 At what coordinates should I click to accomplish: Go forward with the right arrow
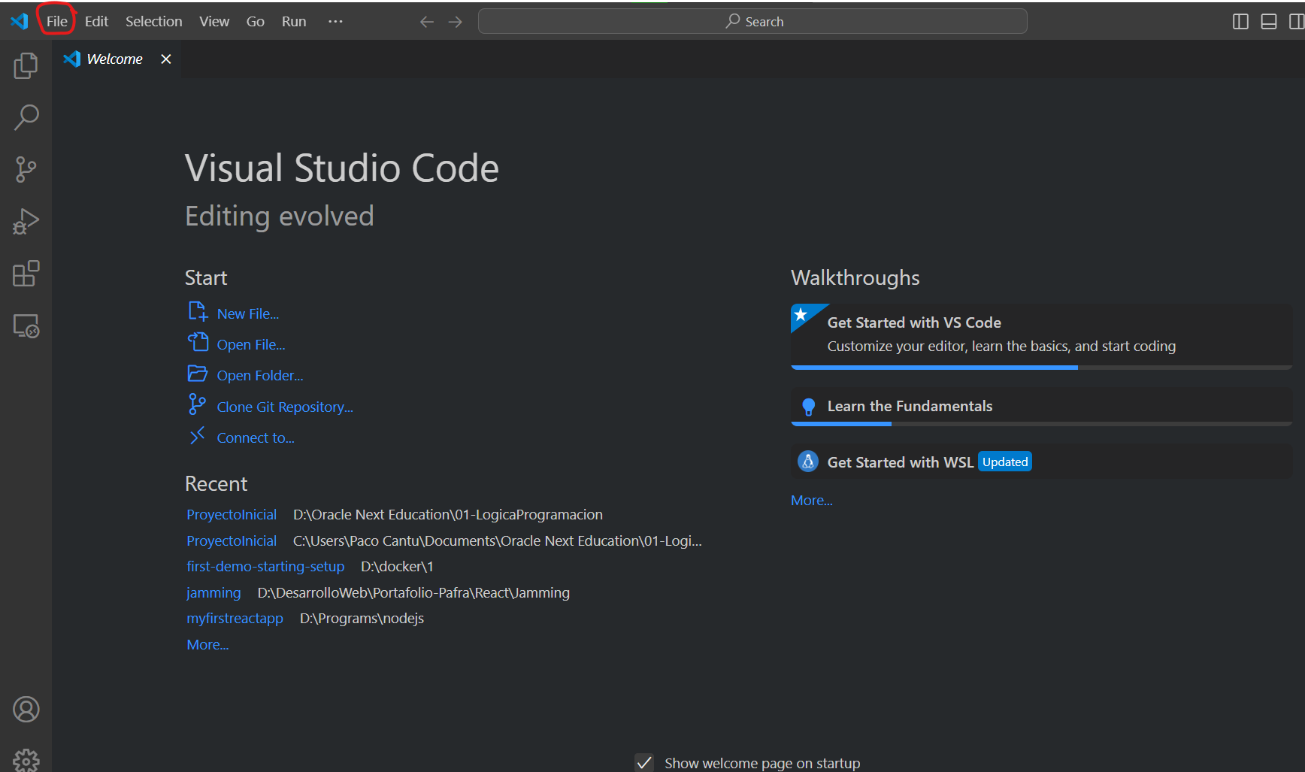click(x=455, y=22)
